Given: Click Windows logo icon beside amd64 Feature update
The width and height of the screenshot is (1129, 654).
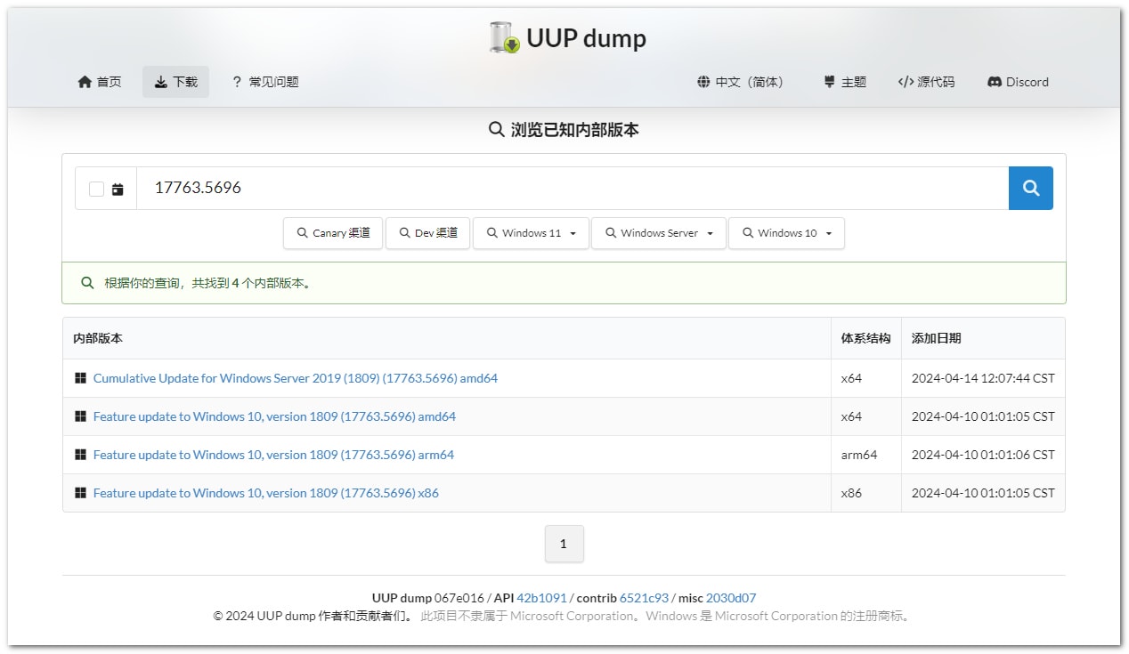Looking at the screenshot, I should (81, 416).
